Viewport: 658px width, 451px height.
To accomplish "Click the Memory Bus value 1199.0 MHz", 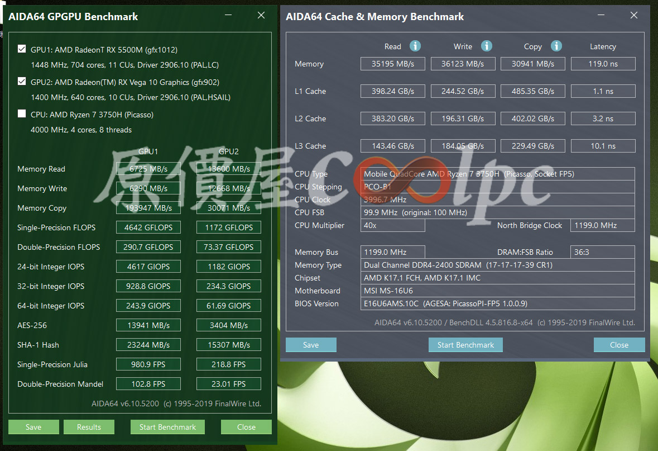I will click(x=393, y=252).
